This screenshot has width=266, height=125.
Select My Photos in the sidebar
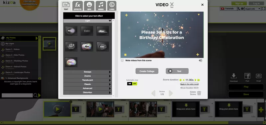point(19,38)
